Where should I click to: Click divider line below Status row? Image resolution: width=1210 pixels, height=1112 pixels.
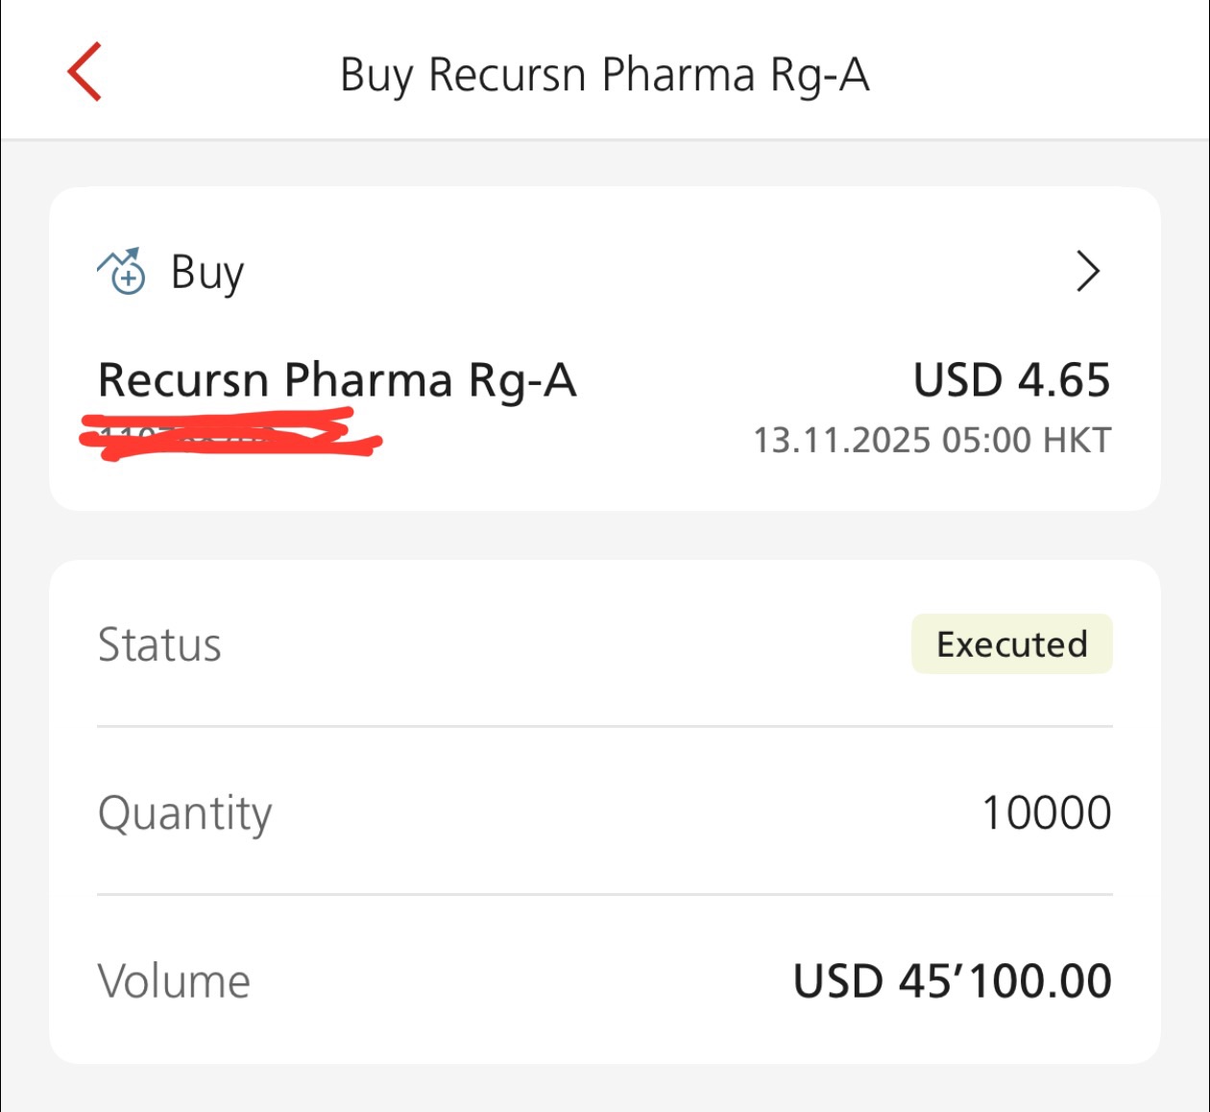605,727
